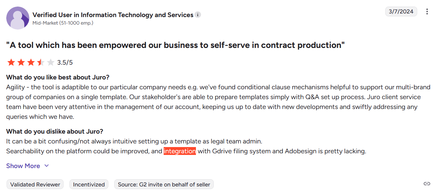Image resolution: width=436 pixels, height=194 pixels.
Task: Click the half-filled fourth star
Action: pos(41,62)
